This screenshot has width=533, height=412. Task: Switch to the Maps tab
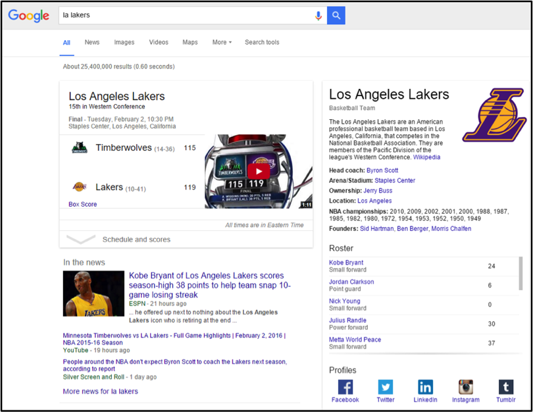click(x=190, y=42)
